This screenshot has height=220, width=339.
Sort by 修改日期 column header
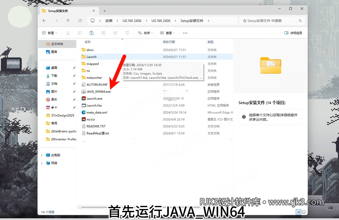pyautogui.click(x=169, y=42)
